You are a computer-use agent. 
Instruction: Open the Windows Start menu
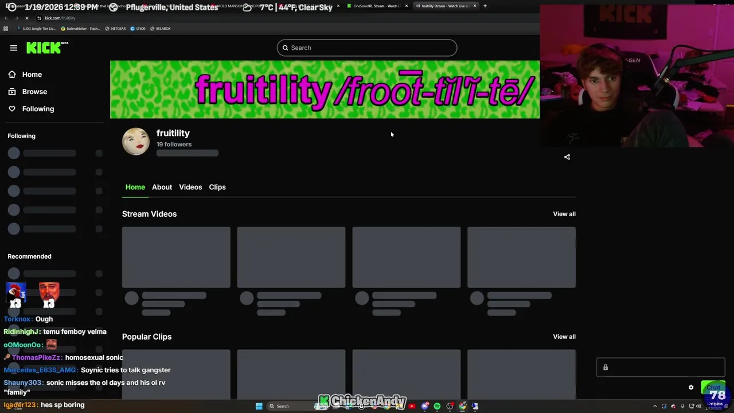point(259,406)
